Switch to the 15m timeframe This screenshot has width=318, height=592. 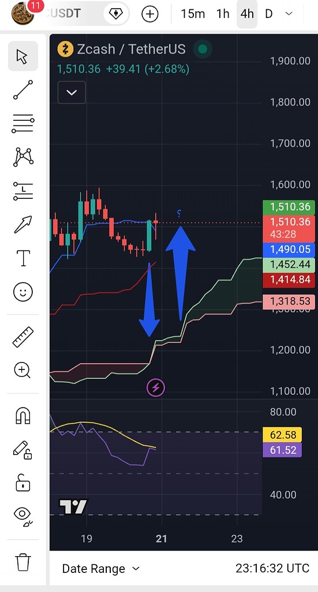tap(193, 14)
